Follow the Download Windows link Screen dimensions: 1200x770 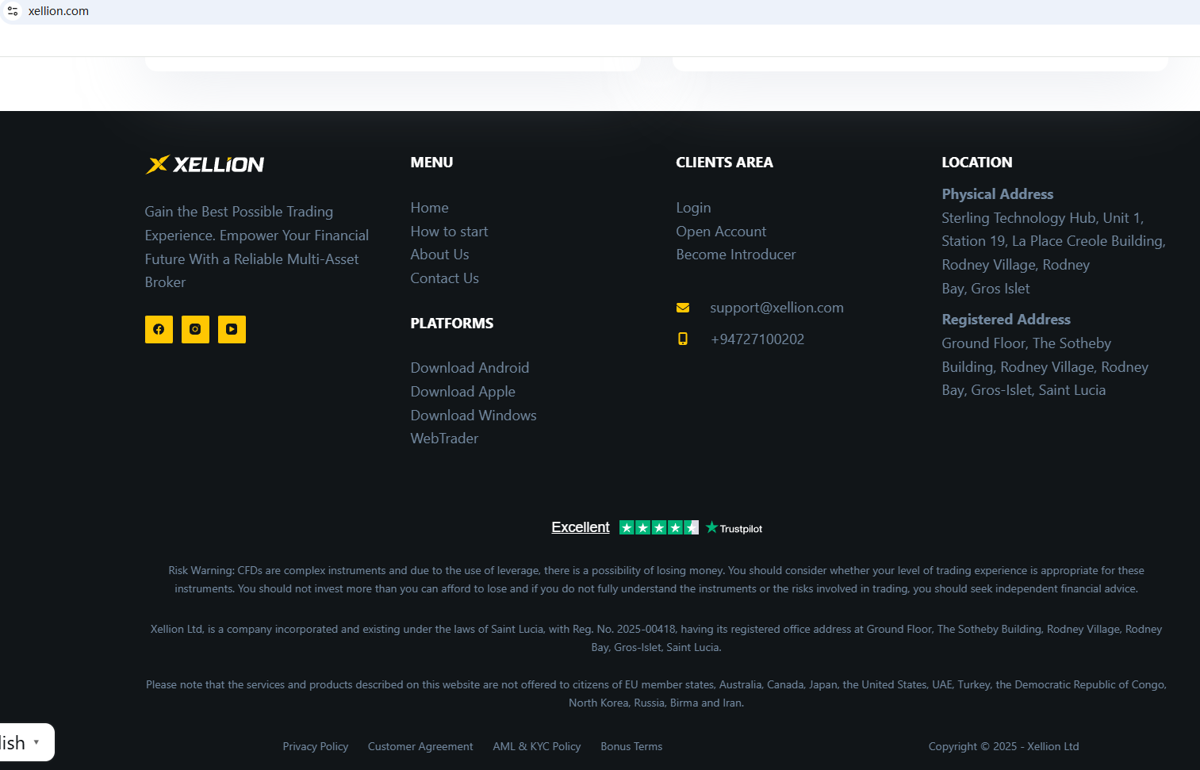[x=473, y=416]
